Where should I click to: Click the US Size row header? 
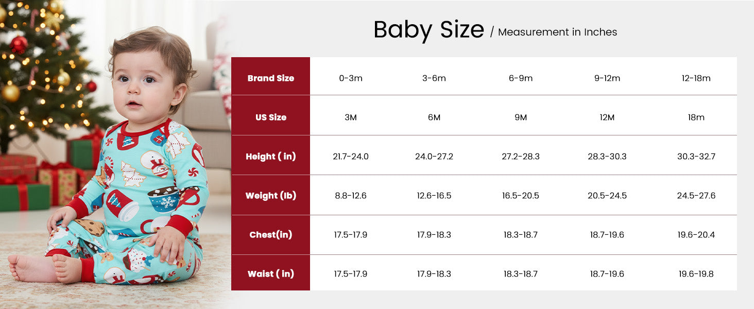pyautogui.click(x=271, y=117)
